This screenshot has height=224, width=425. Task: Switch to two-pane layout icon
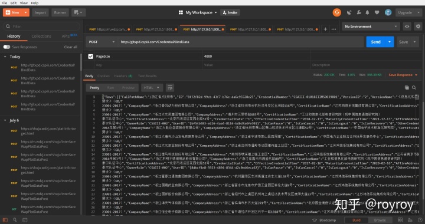(400, 220)
